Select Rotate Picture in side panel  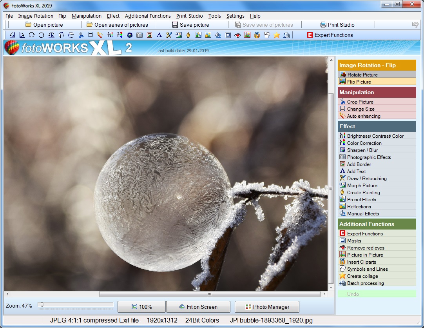coord(362,75)
